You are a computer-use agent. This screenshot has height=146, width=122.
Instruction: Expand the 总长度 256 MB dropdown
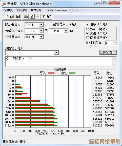point(41,37)
